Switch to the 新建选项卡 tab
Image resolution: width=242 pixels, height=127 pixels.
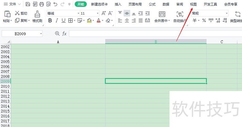(x=99, y=4)
